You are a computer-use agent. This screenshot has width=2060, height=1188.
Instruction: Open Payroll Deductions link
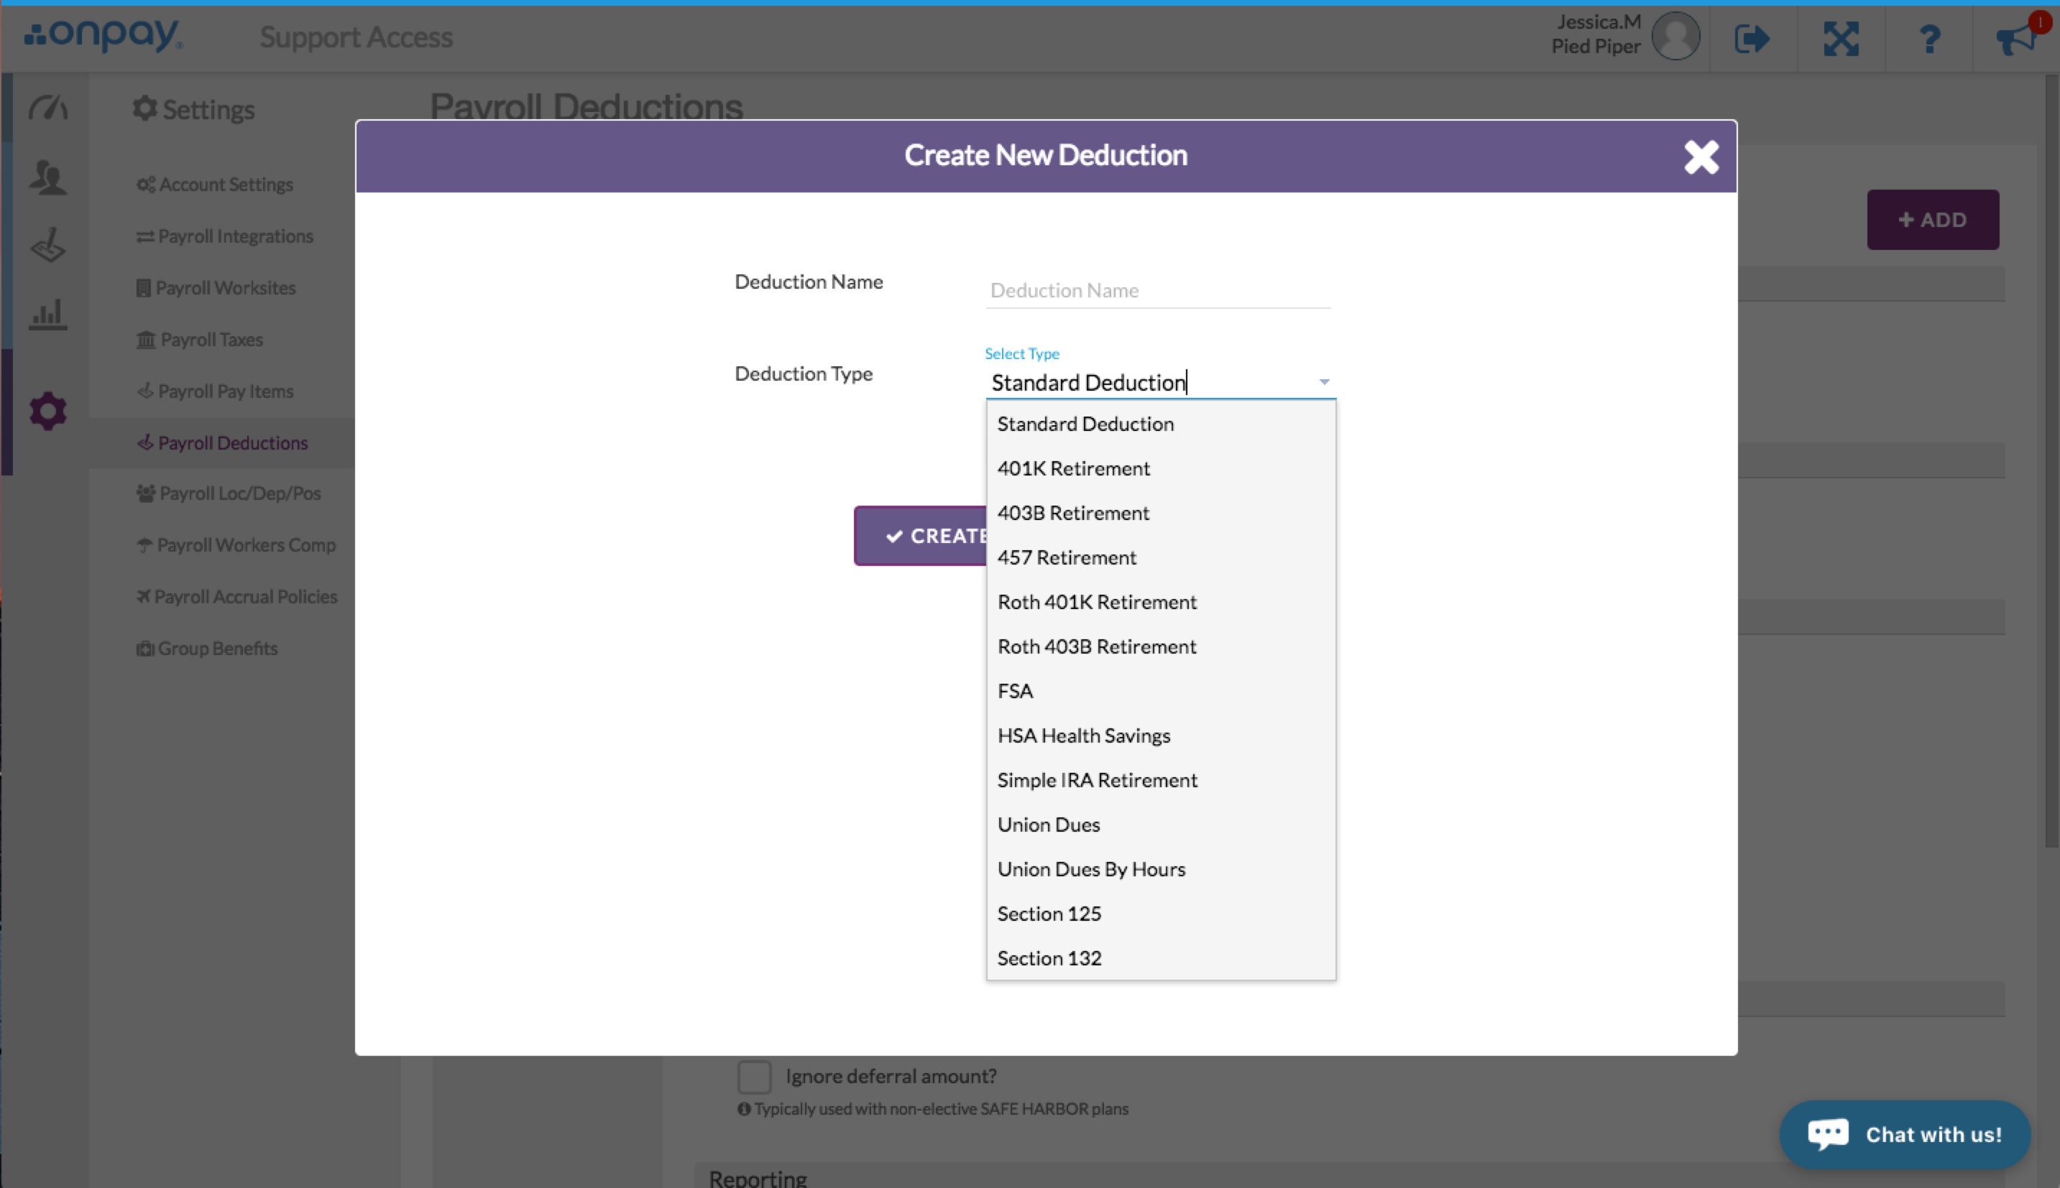(x=222, y=443)
